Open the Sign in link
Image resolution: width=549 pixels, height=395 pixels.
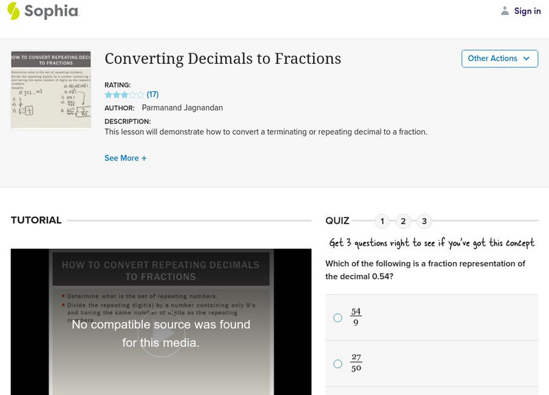(527, 11)
